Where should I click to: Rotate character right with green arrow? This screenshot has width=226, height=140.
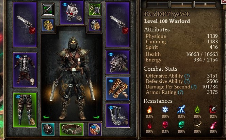[x=96, y=117]
